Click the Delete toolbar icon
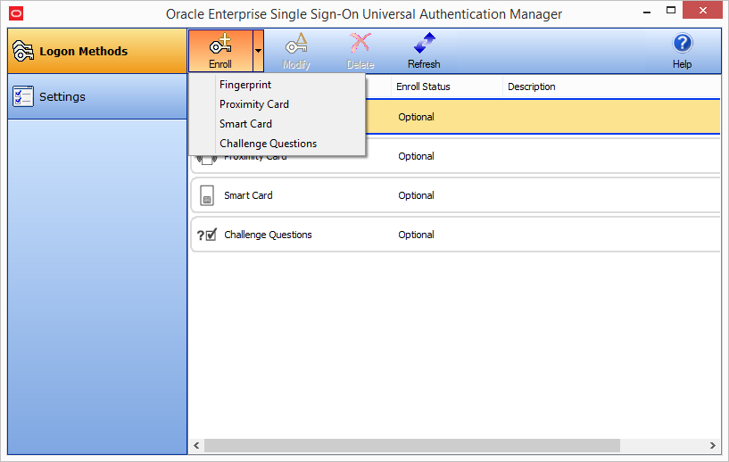The height and width of the screenshot is (462, 729). [x=360, y=51]
